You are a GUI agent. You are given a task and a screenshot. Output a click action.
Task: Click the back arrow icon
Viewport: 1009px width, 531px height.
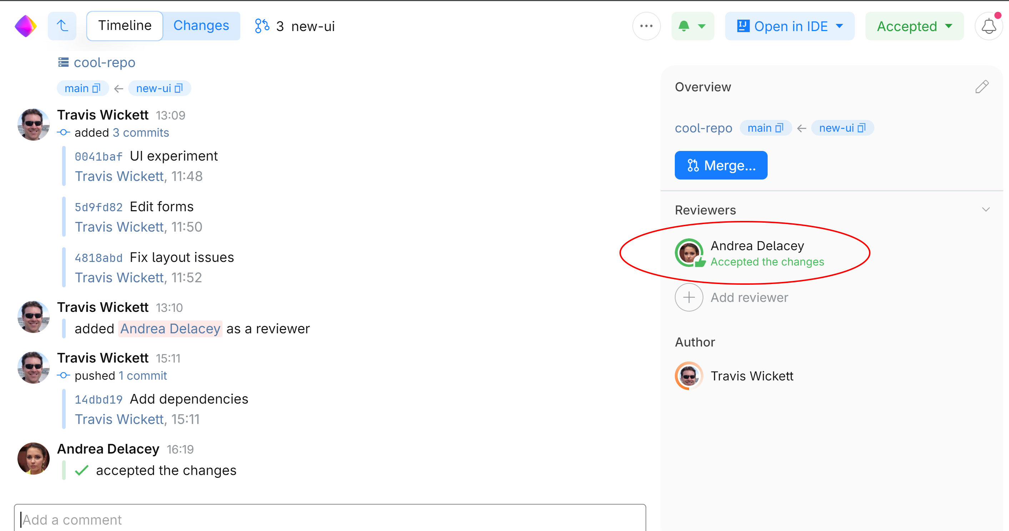[x=62, y=26]
